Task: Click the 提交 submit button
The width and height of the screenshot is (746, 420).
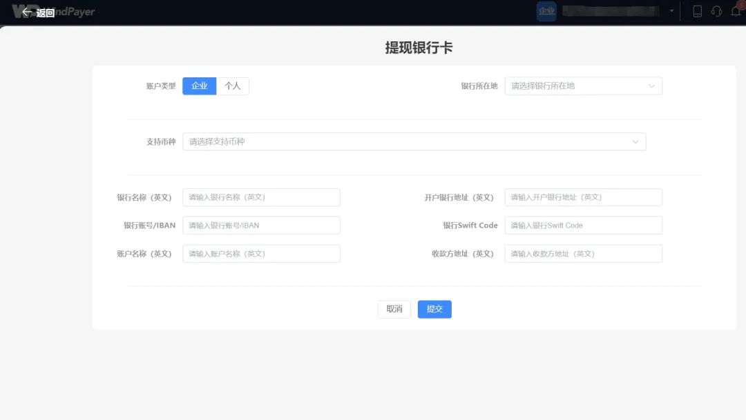Action: 434,309
